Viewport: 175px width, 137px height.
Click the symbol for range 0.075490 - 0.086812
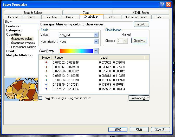coord(46,71)
